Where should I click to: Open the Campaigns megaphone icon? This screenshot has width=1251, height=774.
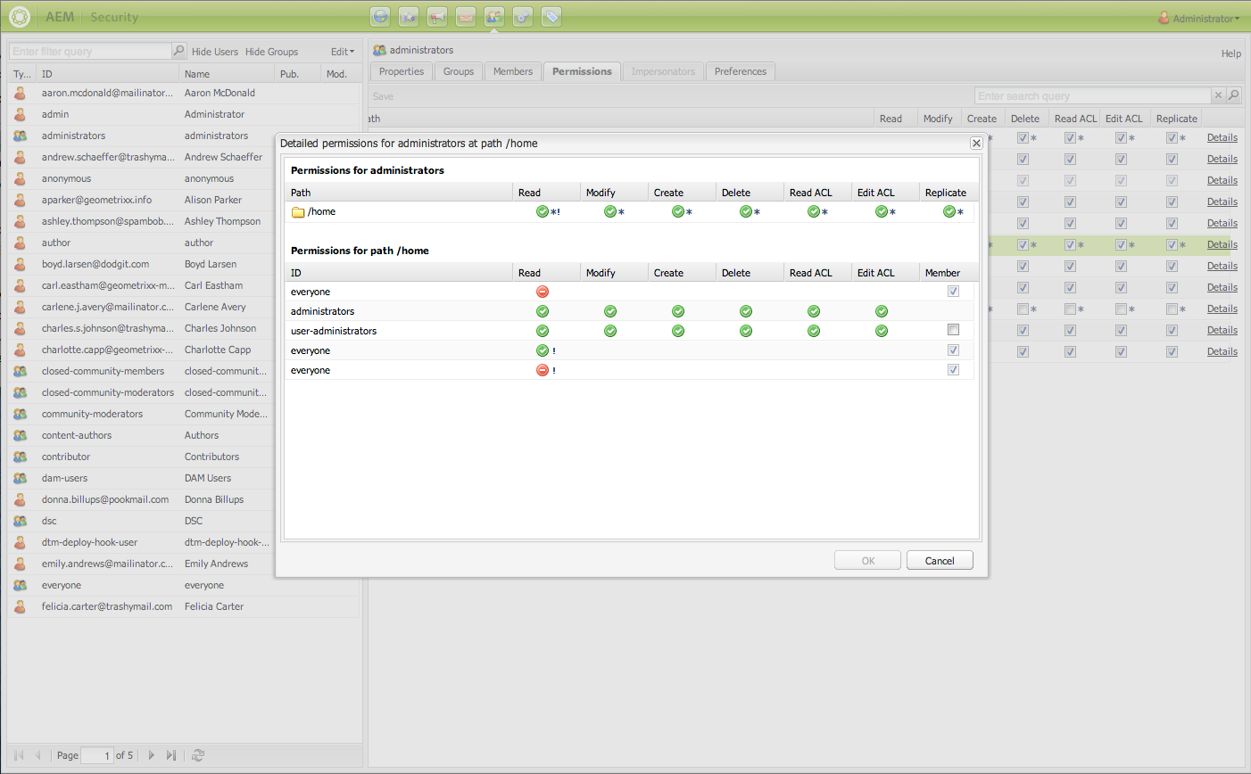coord(437,16)
